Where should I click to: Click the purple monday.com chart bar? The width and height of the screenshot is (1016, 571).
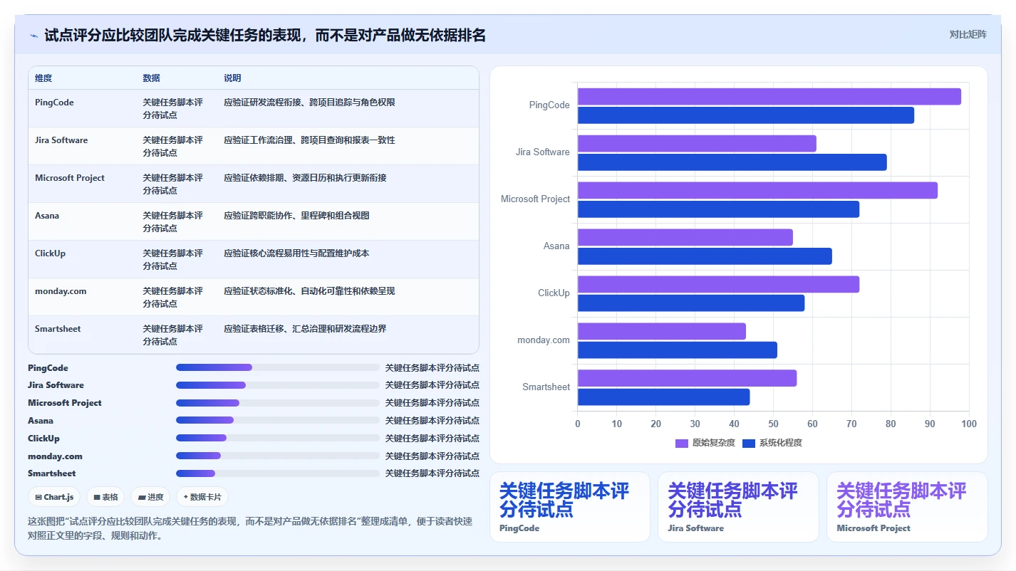tap(662, 331)
